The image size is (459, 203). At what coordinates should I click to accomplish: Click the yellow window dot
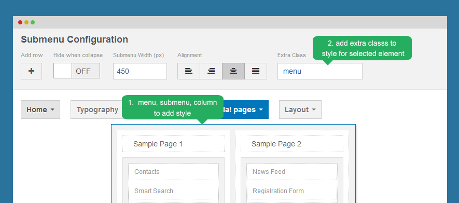pos(26,22)
